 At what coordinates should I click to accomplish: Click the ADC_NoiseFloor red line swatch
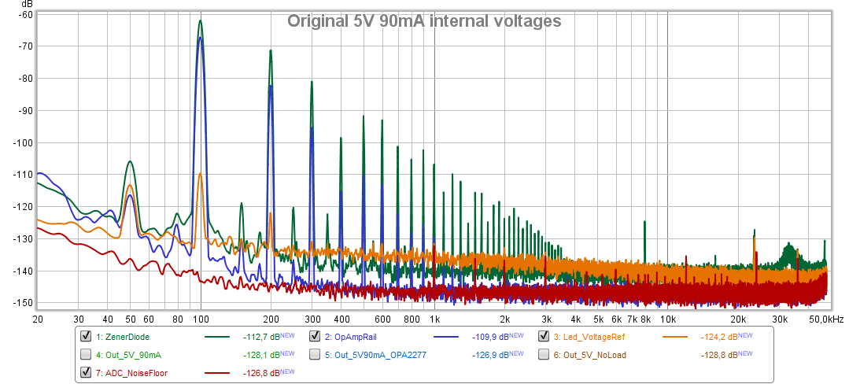[x=218, y=373]
